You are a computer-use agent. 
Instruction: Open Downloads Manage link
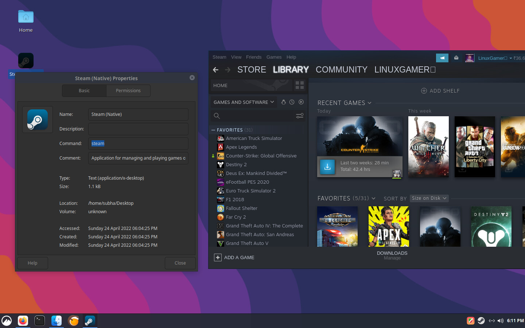(x=392, y=258)
